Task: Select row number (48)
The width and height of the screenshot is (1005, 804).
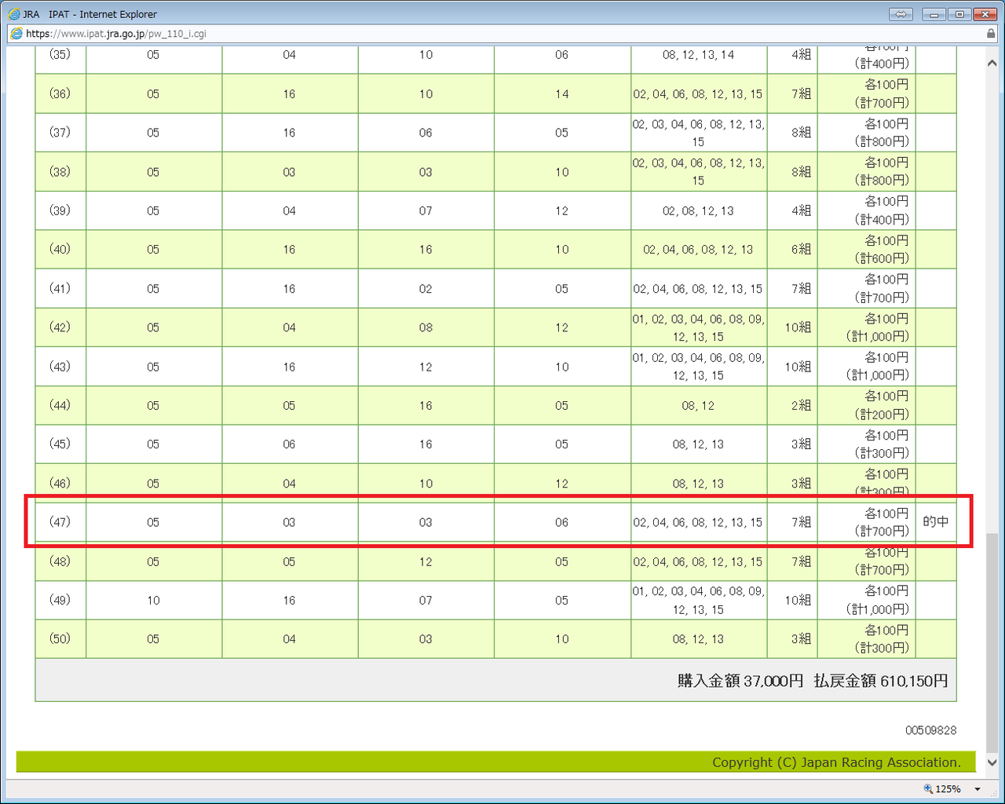Action: [60, 561]
